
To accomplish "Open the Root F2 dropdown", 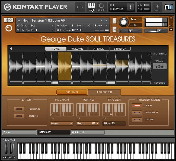I will point(88,124).
